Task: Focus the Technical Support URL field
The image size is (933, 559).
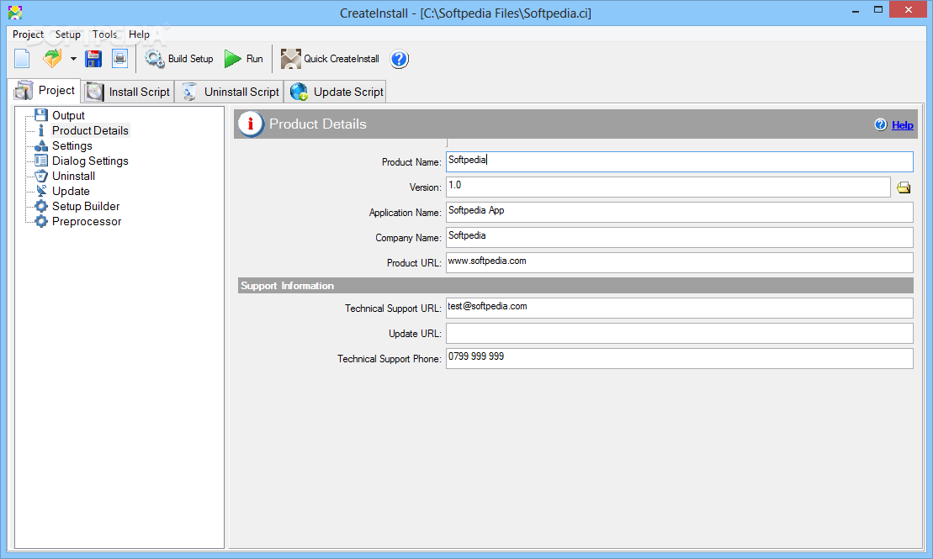Action: (x=680, y=308)
